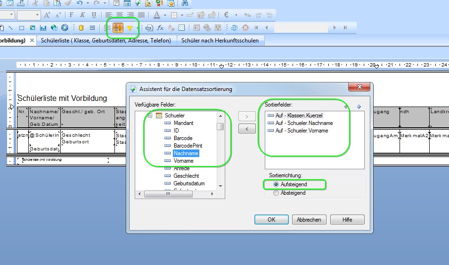Select Absteigend sort direction
This screenshot has width=449, height=265.
pos(290,193)
